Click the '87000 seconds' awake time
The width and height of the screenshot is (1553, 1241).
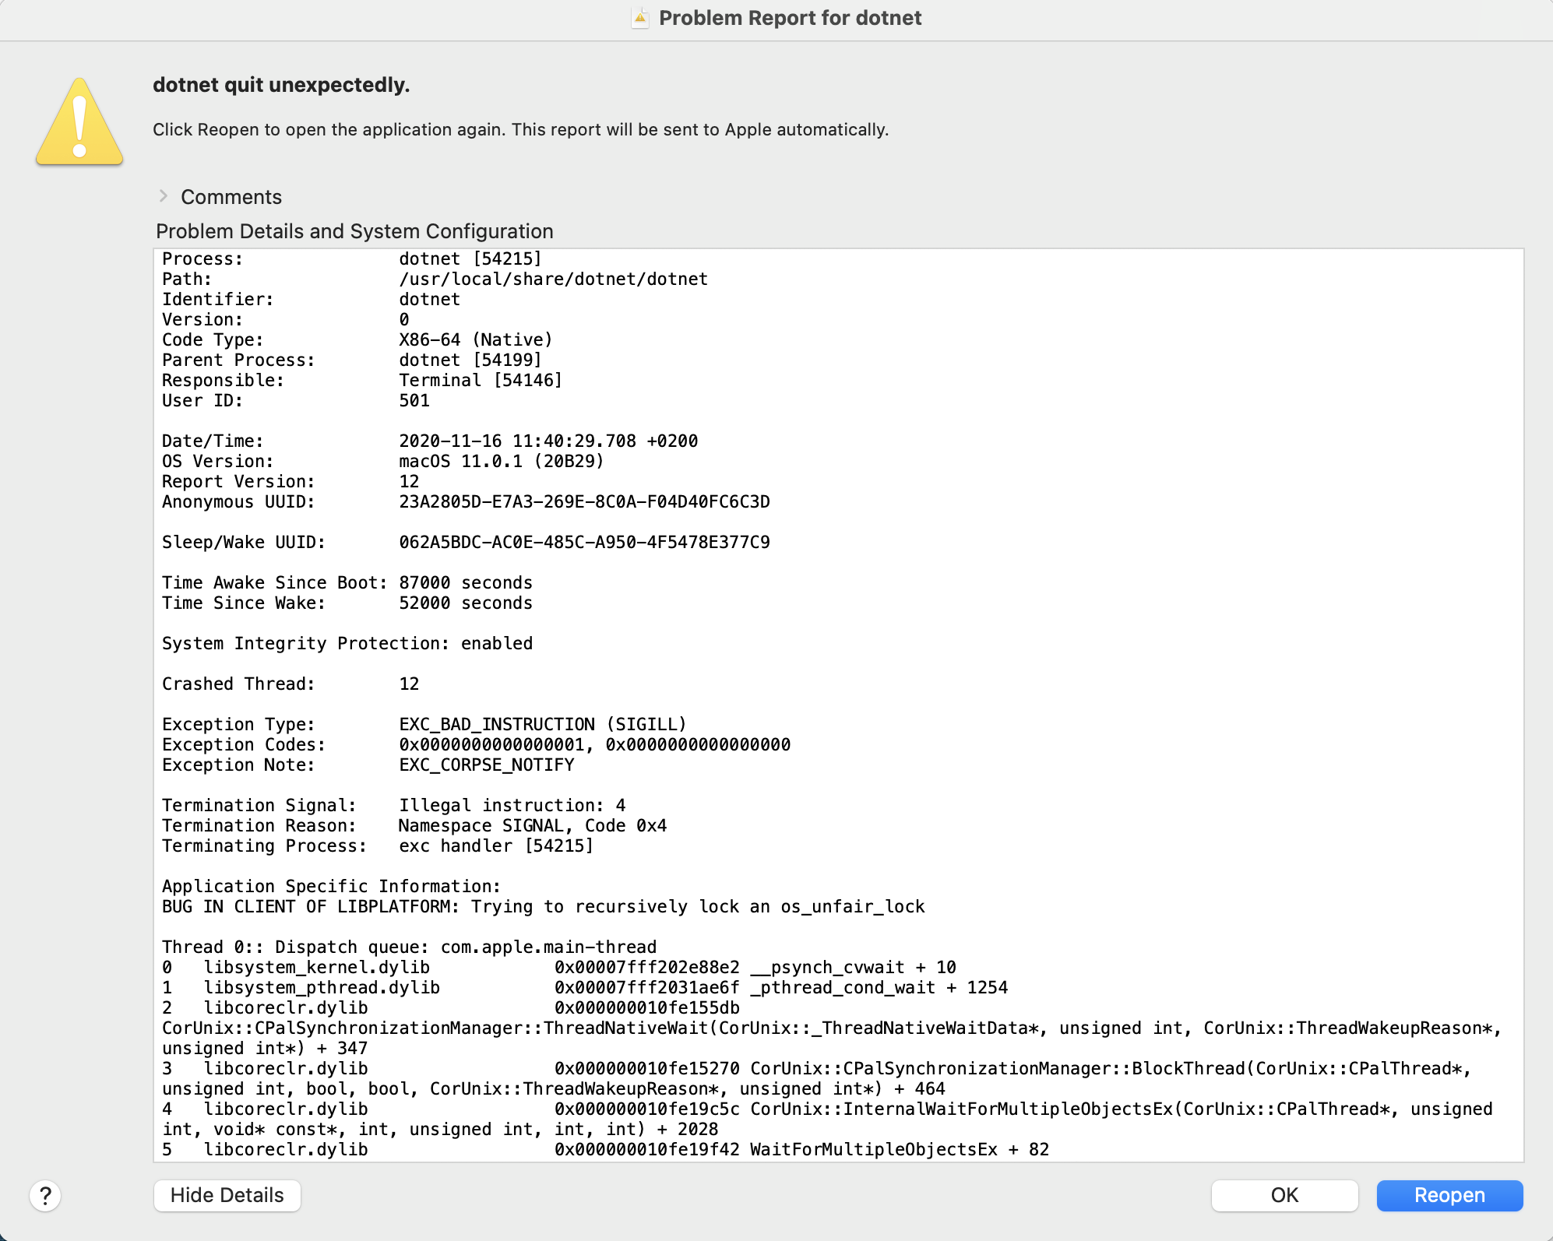point(466,582)
